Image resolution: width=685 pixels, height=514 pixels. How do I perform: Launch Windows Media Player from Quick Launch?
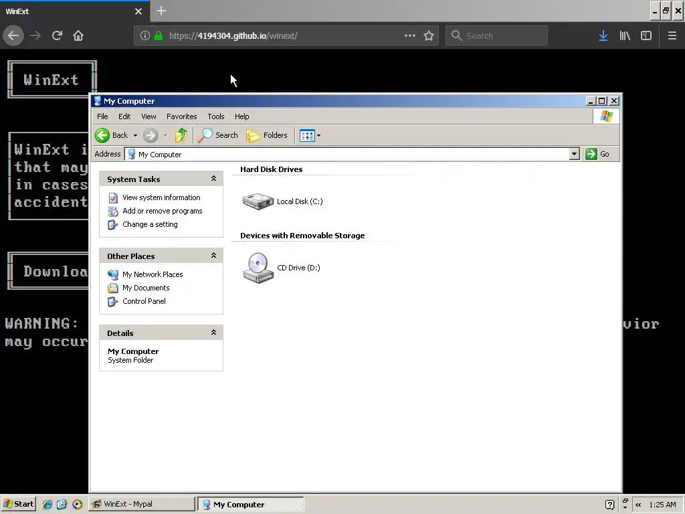(77, 505)
